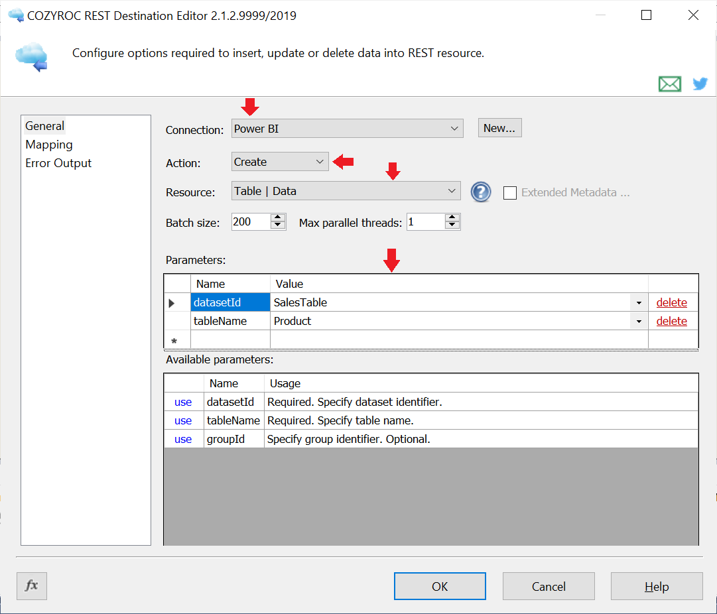Select the General page

coord(45,126)
